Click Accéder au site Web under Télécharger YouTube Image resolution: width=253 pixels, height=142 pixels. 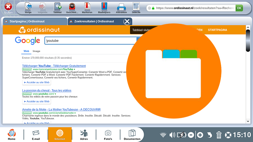pyautogui.click(x=37, y=82)
